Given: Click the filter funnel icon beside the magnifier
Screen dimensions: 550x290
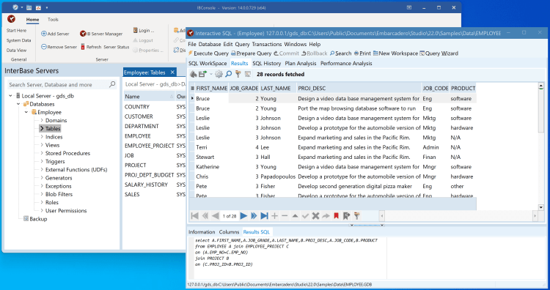Looking at the screenshot, I should [x=238, y=74].
